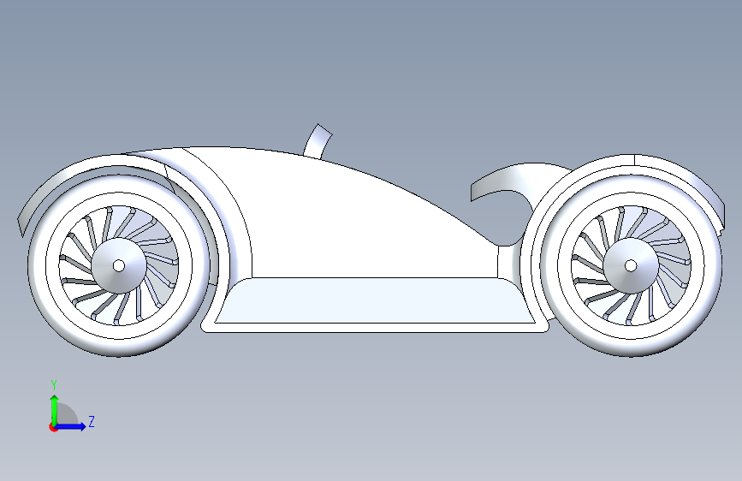Select the right wheel's center hub hole

[631, 265]
